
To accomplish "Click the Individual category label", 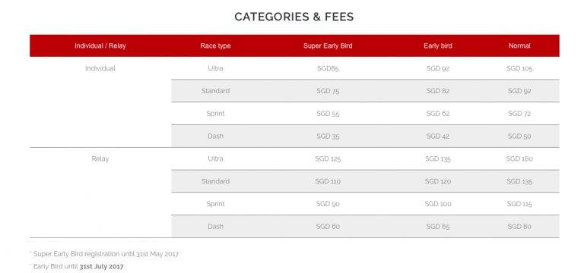I will 100,69.
